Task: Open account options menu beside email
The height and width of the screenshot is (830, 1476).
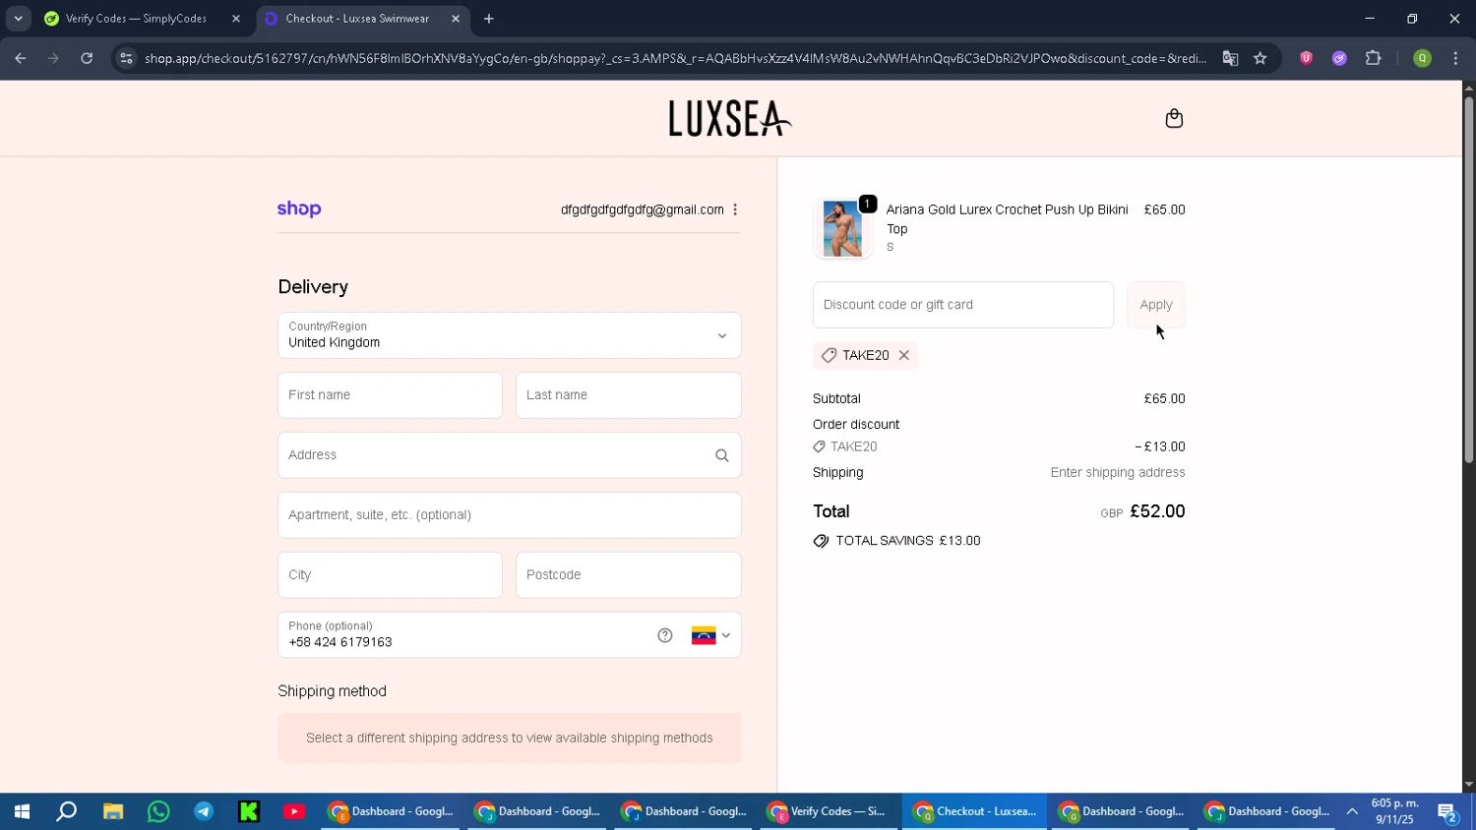Action: pos(735,209)
